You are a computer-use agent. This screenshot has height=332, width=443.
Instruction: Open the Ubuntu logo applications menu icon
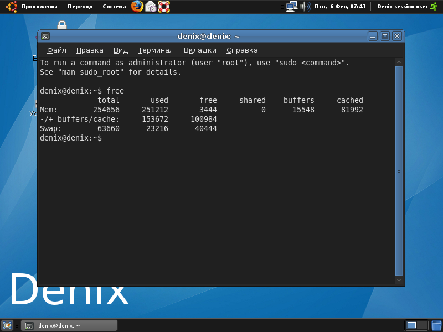(12, 7)
